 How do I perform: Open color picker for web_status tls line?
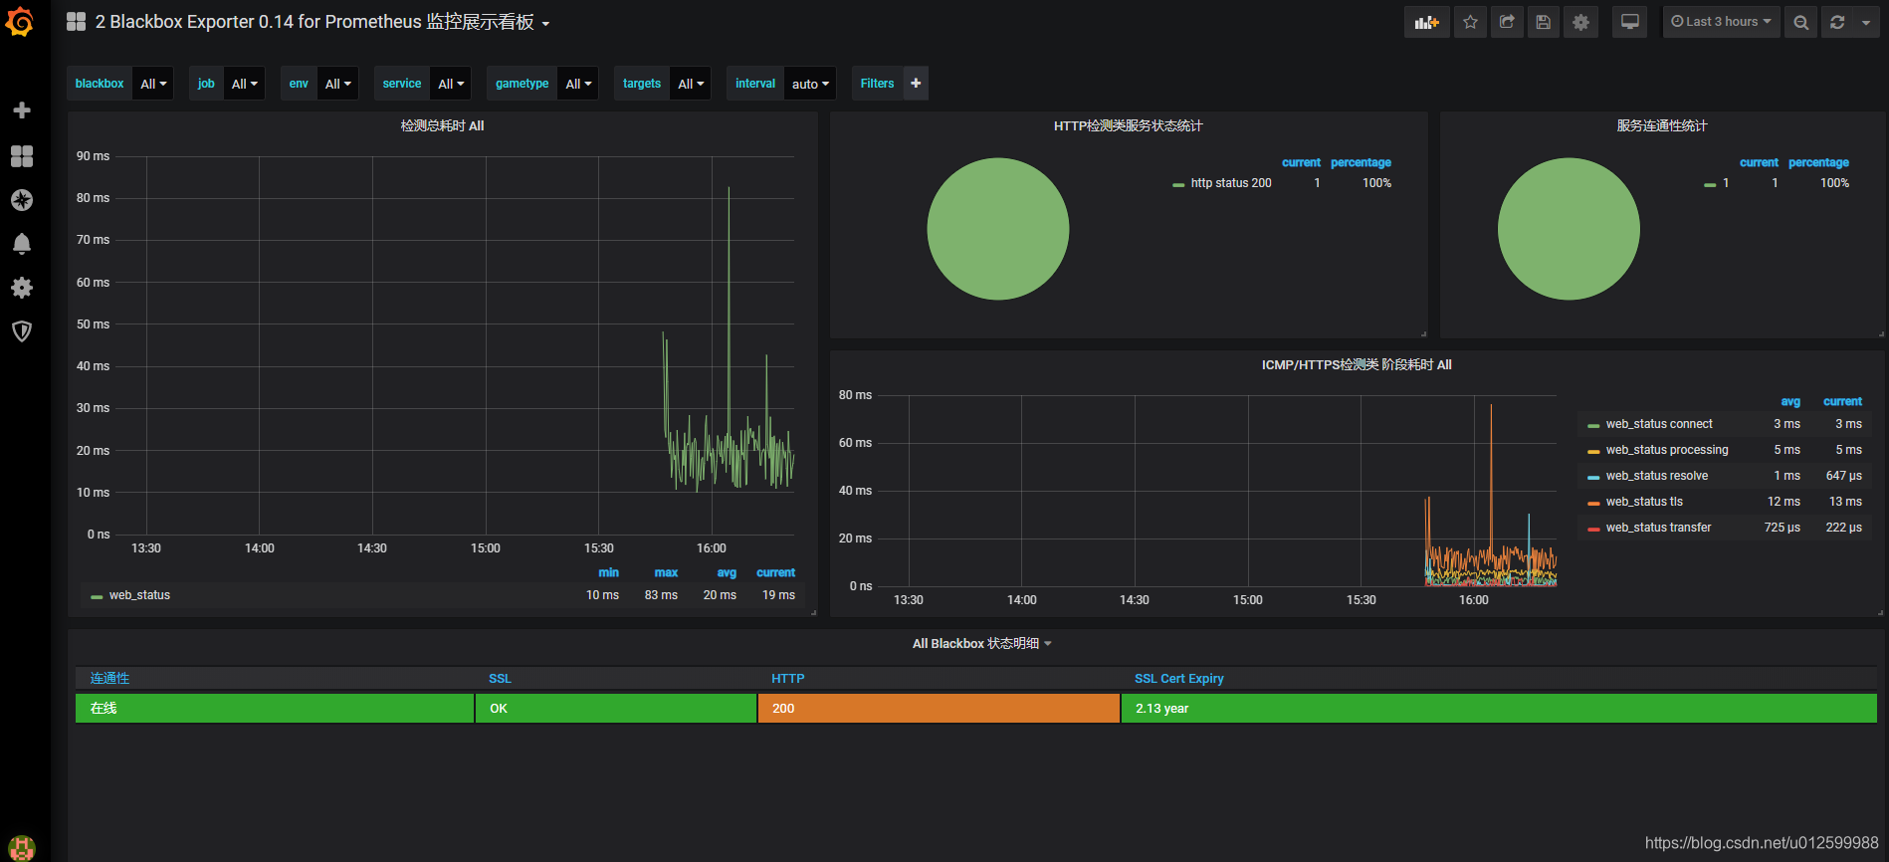coord(1593,503)
